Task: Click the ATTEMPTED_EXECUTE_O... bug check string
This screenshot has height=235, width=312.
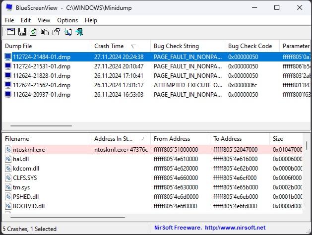Action: pyautogui.click(x=188, y=85)
